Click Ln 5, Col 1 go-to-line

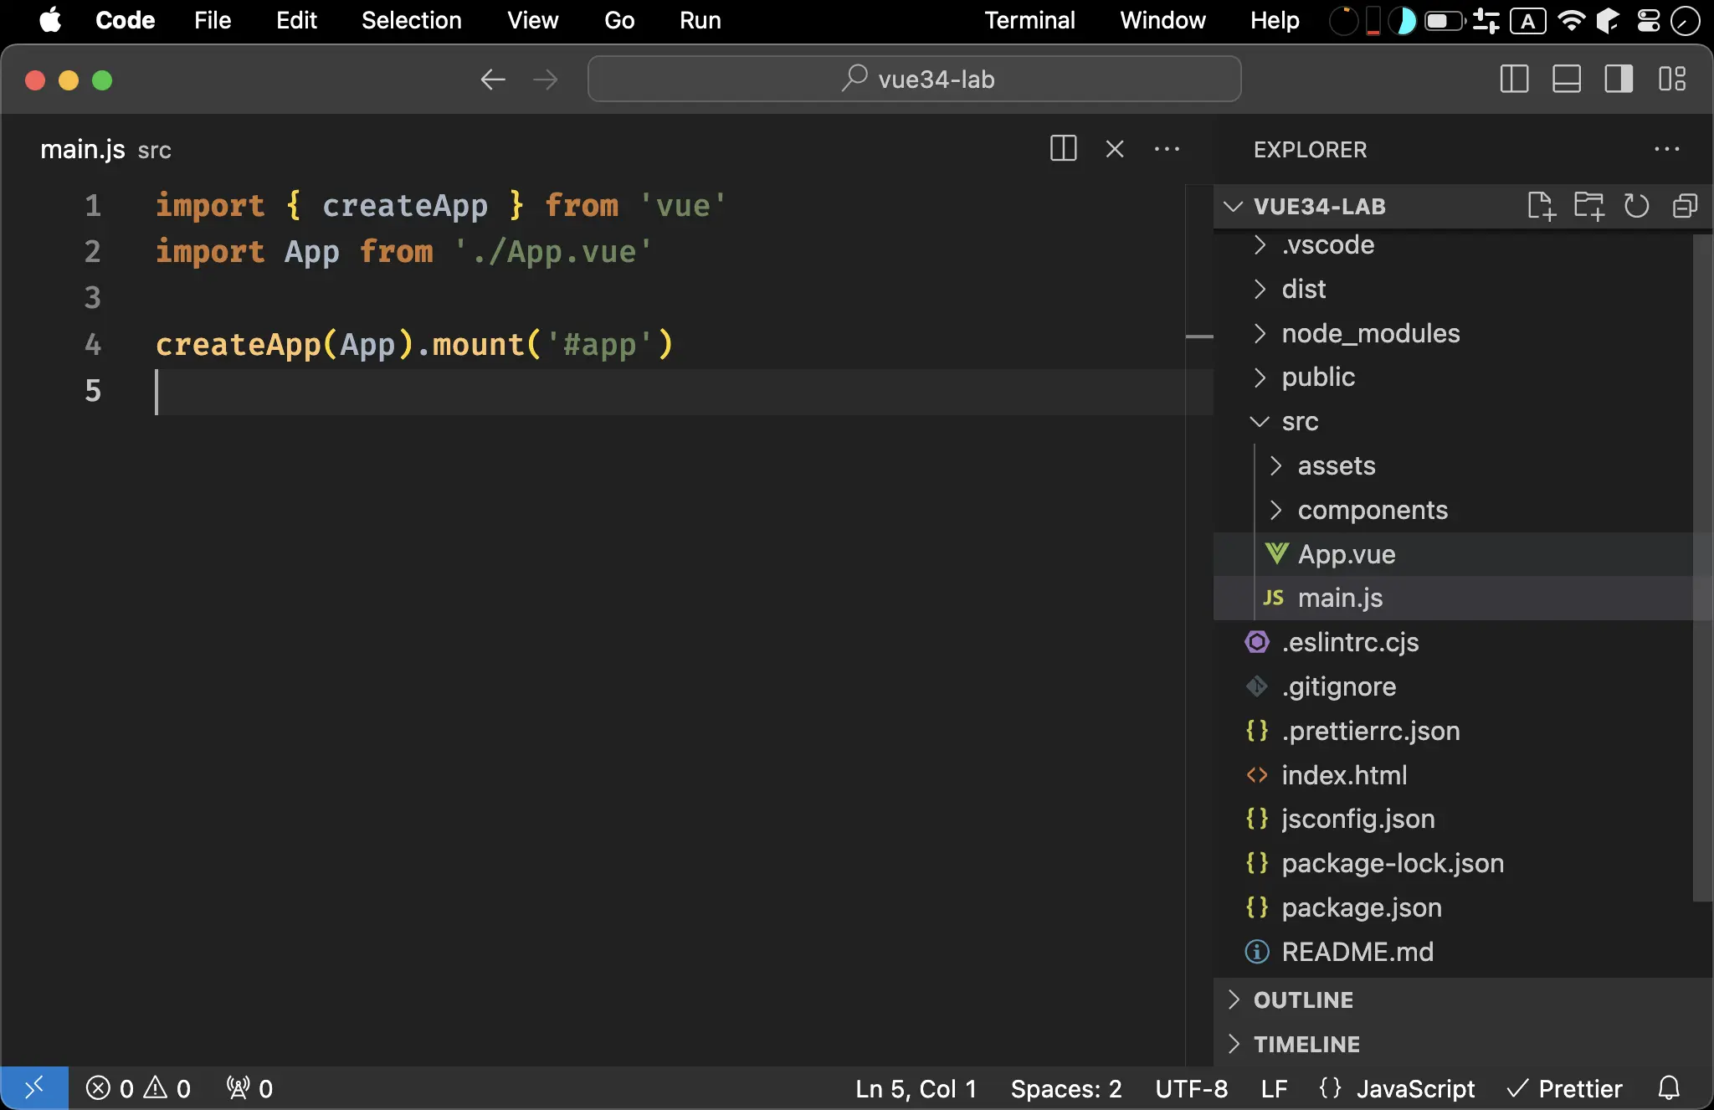pyautogui.click(x=916, y=1088)
